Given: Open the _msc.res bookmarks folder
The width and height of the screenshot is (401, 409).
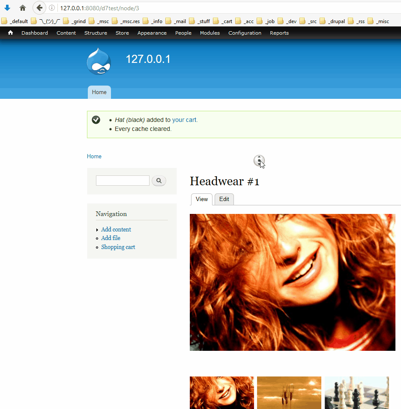Looking at the screenshot, I should pos(126,21).
